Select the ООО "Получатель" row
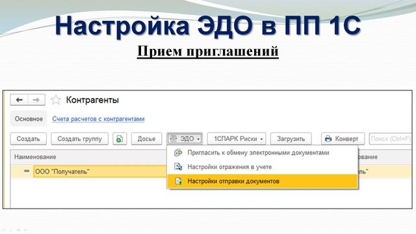 pos(99,172)
